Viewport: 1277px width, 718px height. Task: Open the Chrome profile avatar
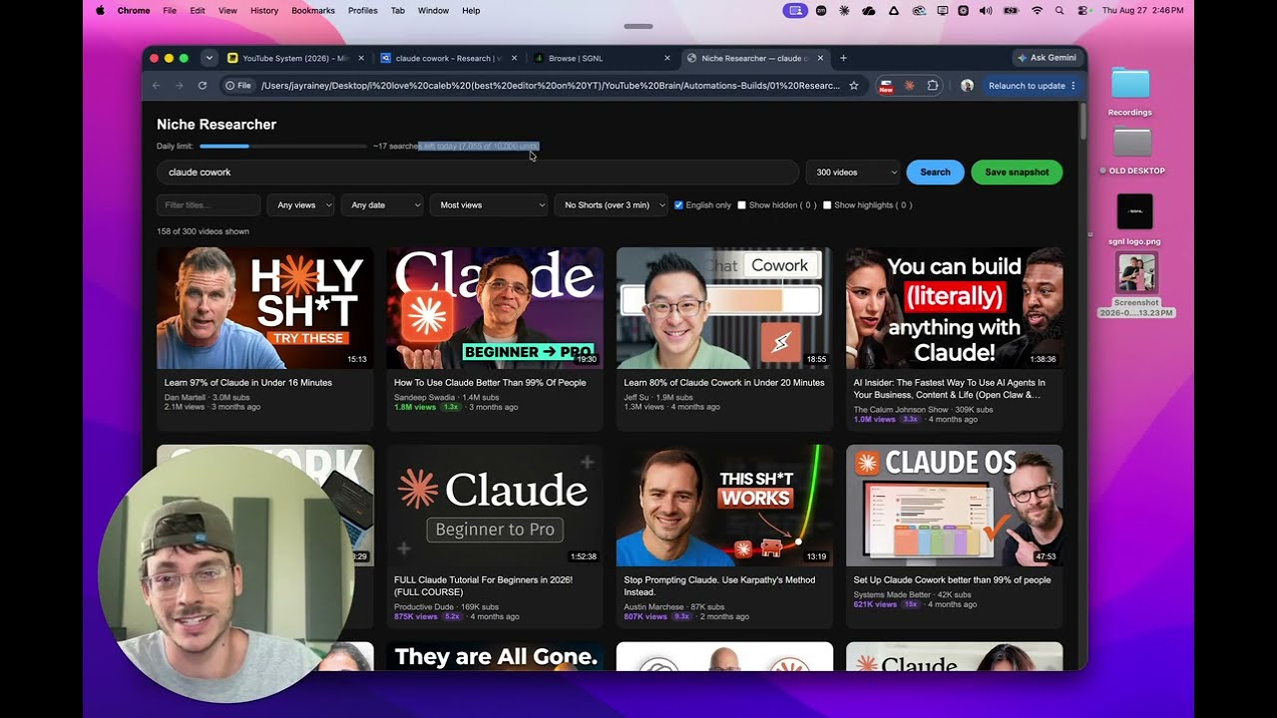(967, 86)
